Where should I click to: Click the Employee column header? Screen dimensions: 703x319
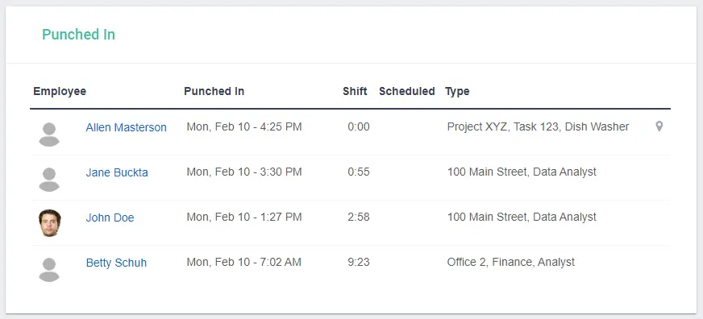click(x=60, y=91)
